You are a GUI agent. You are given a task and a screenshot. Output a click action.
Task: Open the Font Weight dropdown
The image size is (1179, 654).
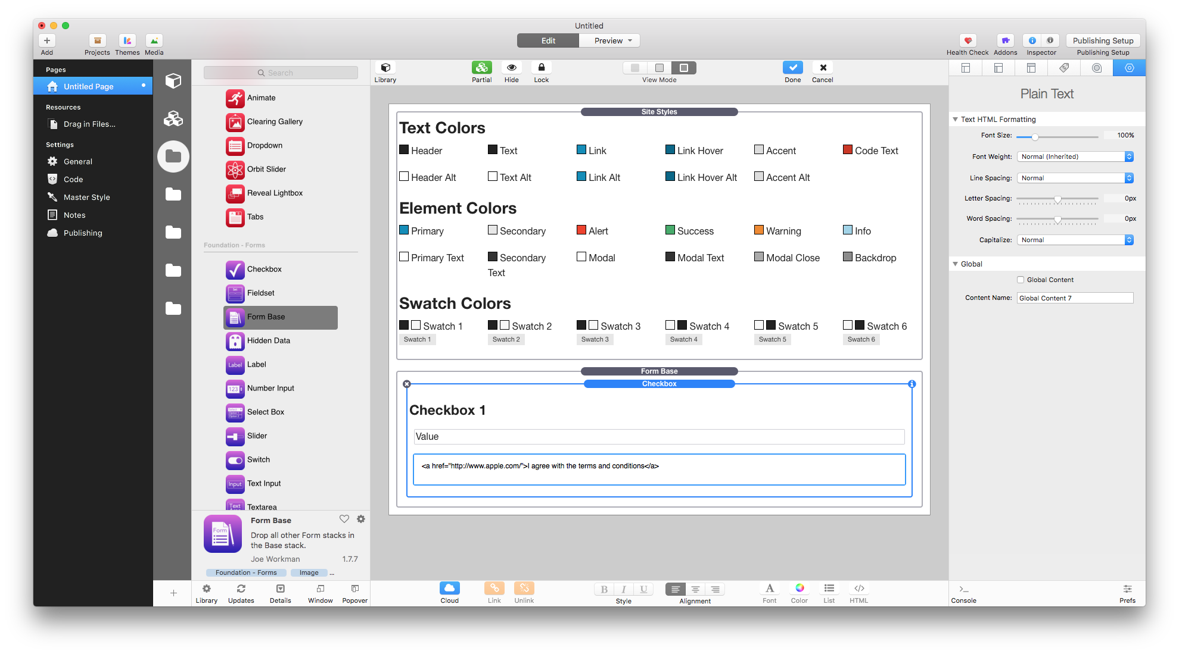pos(1075,157)
